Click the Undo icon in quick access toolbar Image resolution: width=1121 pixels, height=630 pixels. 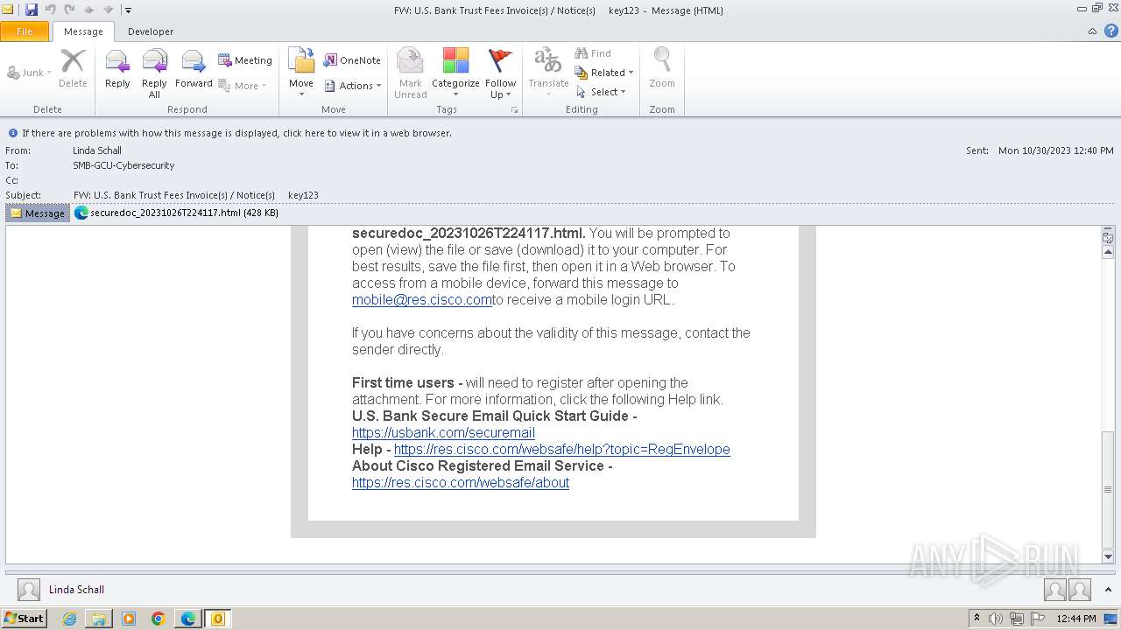(50, 10)
